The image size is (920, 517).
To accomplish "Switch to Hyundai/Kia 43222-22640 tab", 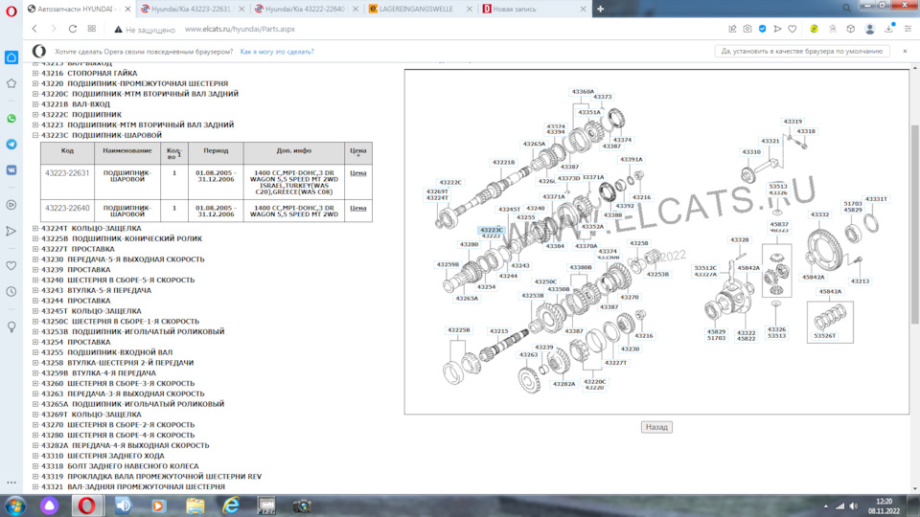I will tap(305, 9).
